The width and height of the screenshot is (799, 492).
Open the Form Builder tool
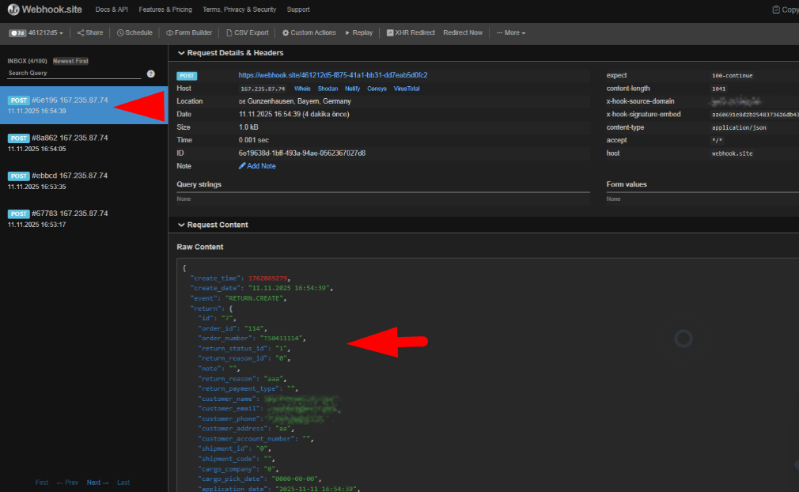pyautogui.click(x=189, y=32)
